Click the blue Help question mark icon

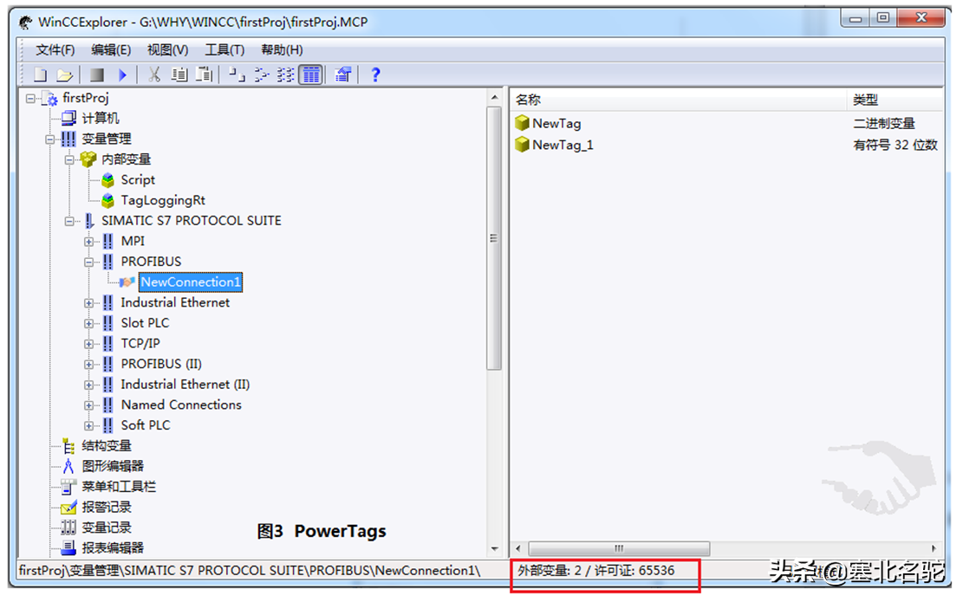point(375,75)
